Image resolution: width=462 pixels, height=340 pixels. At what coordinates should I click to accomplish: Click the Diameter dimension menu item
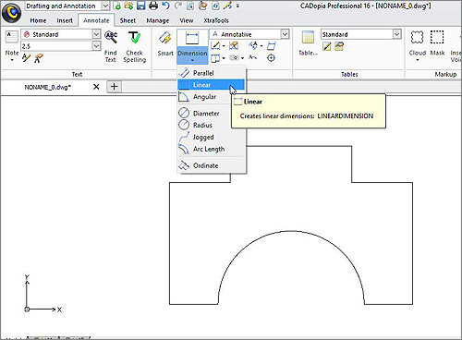coord(212,113)
